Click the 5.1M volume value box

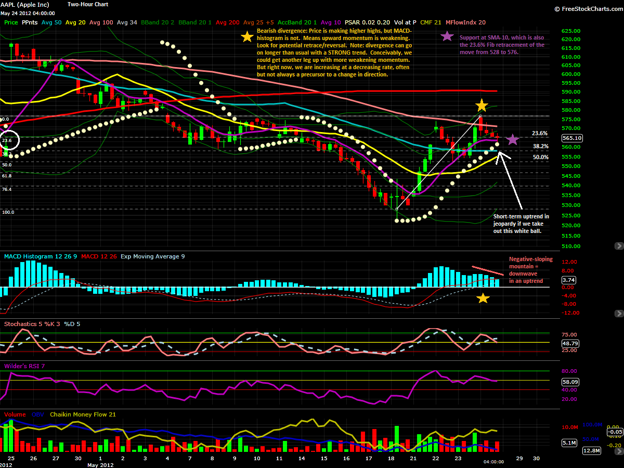pos(570,444)
